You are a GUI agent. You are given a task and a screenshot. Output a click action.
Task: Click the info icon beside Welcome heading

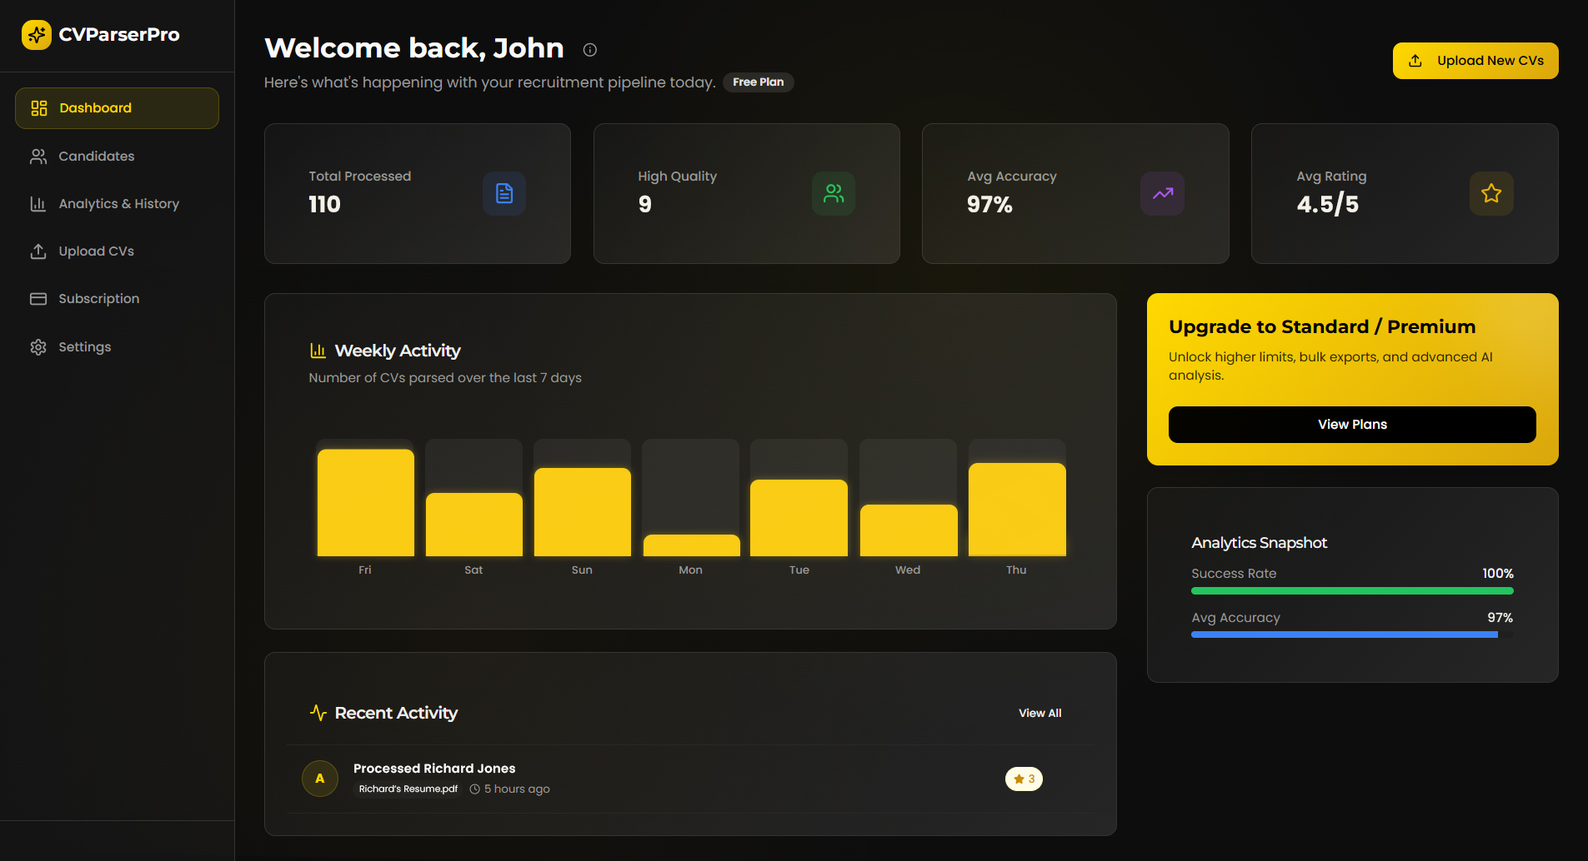click(x=589, y=50)
